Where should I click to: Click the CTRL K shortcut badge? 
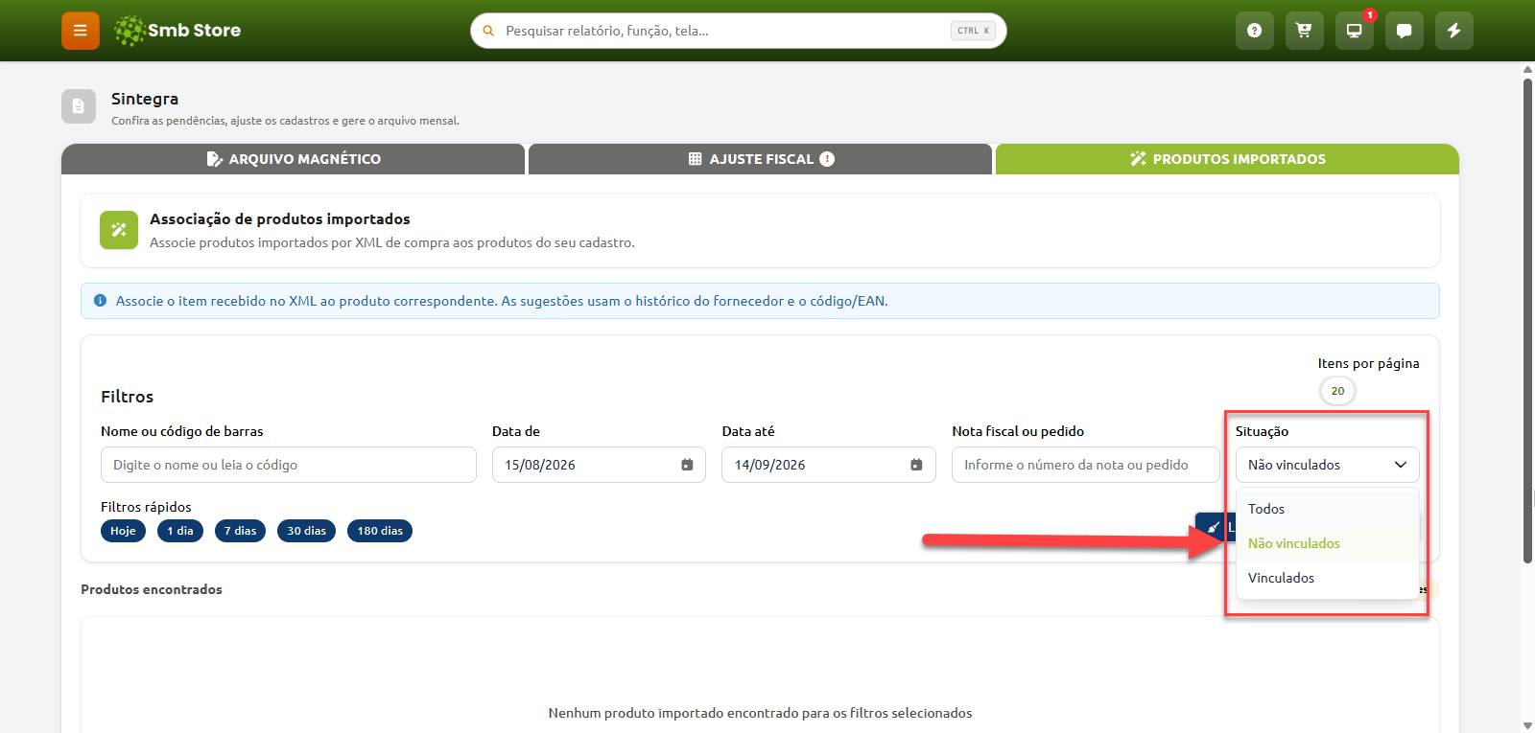973,31
